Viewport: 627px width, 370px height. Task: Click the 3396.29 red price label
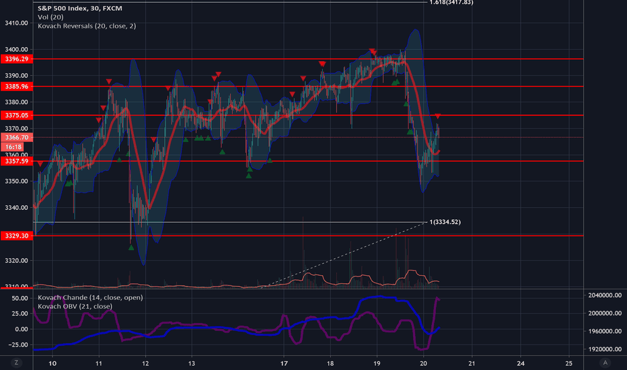coord(16,59)
